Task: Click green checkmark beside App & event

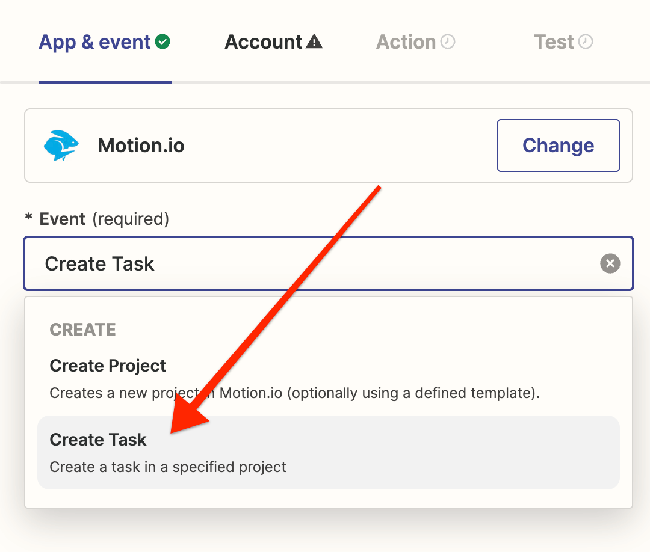Action: [x=162, y=42]
